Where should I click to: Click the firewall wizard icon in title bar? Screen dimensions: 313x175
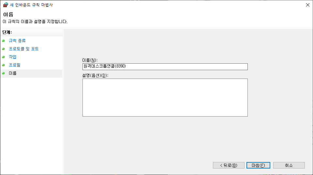(6, 5)
